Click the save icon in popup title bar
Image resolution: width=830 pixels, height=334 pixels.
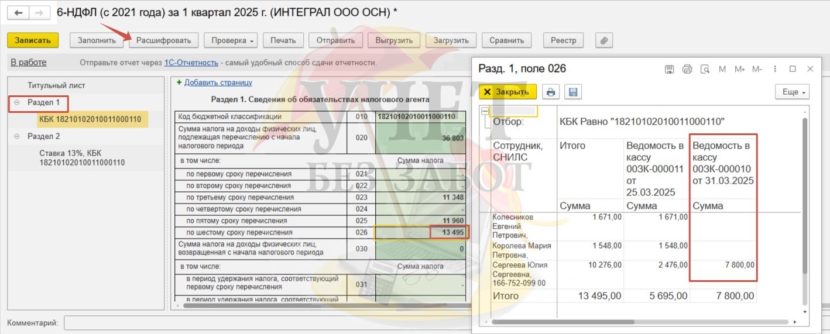[669, 69]
